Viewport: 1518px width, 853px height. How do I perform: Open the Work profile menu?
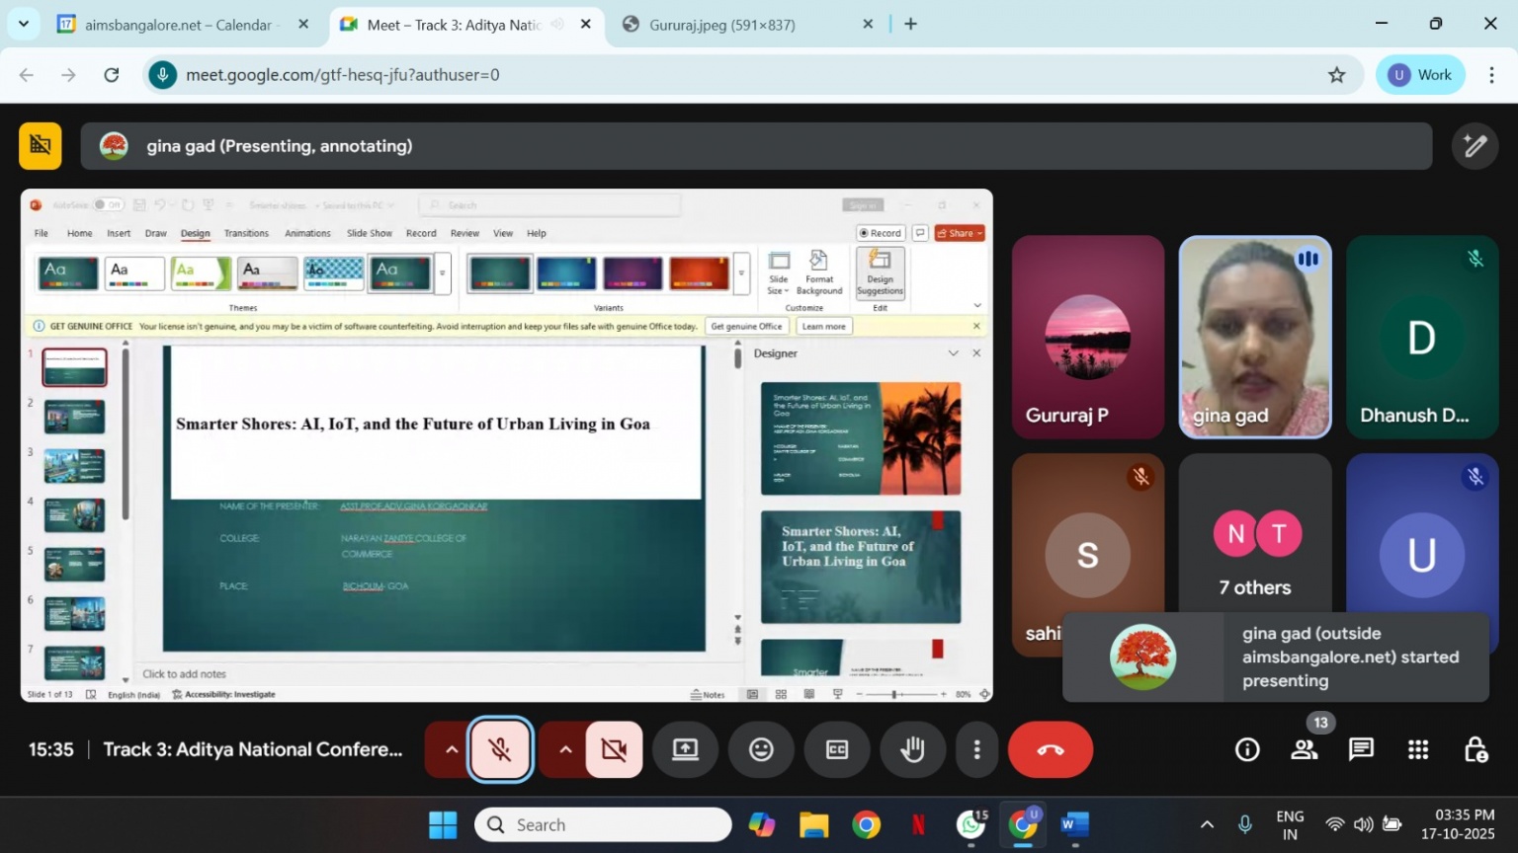coord(1420,75)
